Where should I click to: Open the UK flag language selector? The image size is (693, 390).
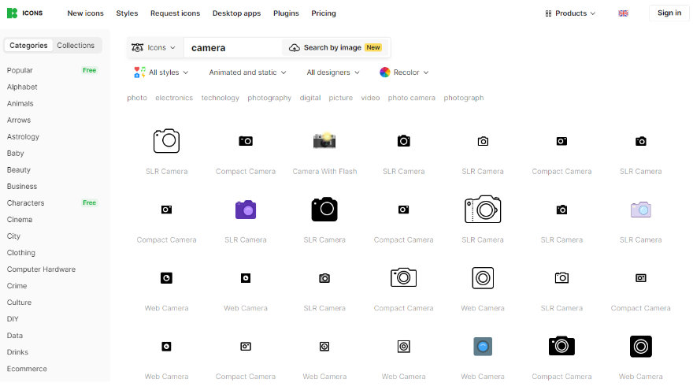[x=623, y=13]
